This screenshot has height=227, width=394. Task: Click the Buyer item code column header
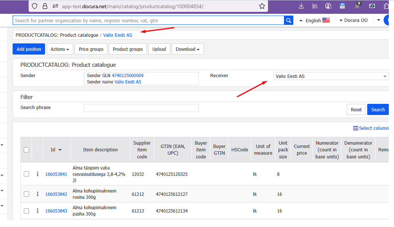click(201, 150)
